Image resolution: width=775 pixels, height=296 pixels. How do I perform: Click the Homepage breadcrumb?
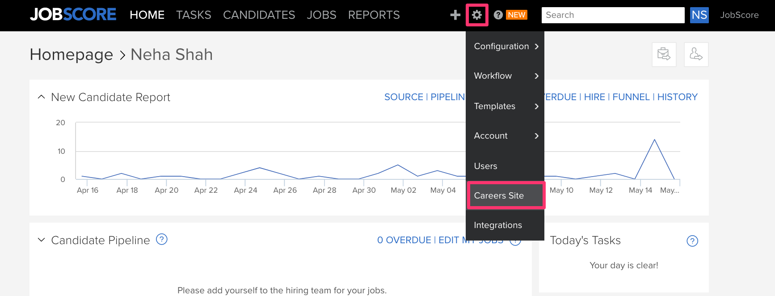coord(72,55)
